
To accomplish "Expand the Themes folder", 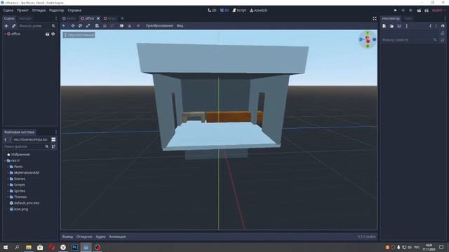I will (x=8, y=197).
